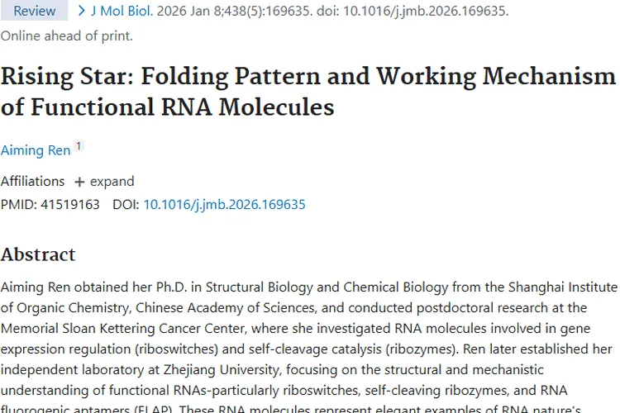Open the J Mol Biol journal dropdown
620x413 pixels.
122,12
